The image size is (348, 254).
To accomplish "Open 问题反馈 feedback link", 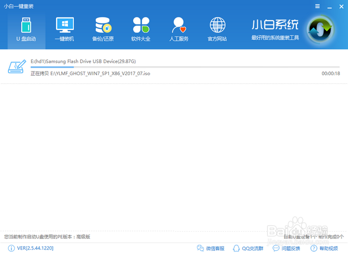I will (x=287, y=248).
